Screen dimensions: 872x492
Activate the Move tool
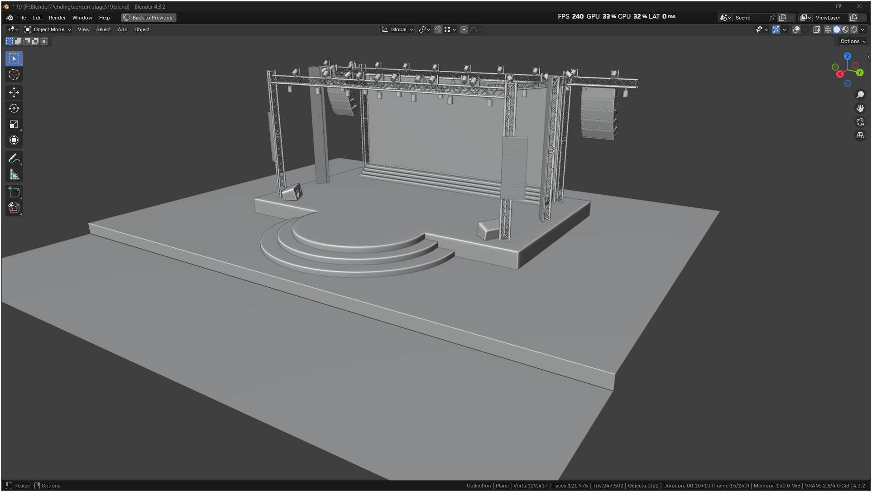pos(14,92)
